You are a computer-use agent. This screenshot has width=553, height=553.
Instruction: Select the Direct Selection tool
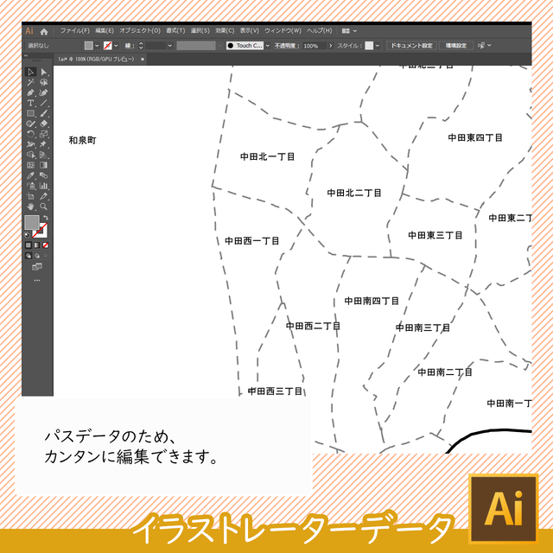click(x=44, y=72)
